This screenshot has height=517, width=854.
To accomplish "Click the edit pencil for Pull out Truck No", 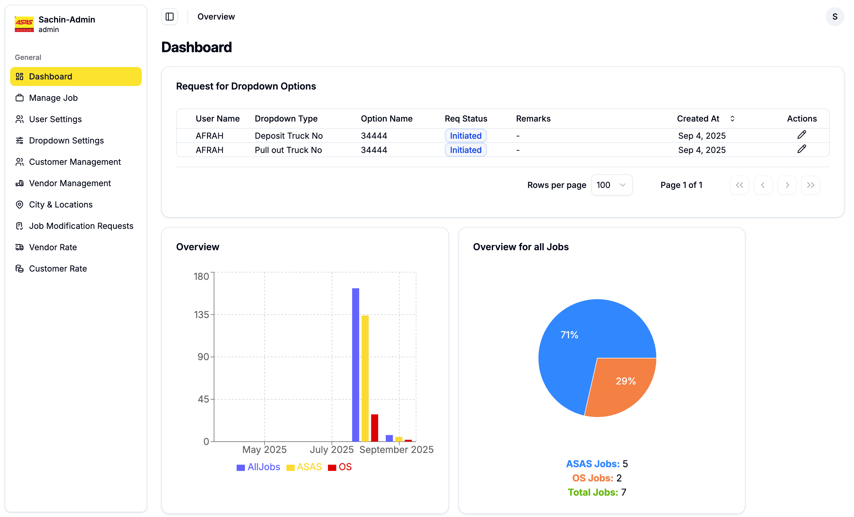I will [x=801, y=149].
